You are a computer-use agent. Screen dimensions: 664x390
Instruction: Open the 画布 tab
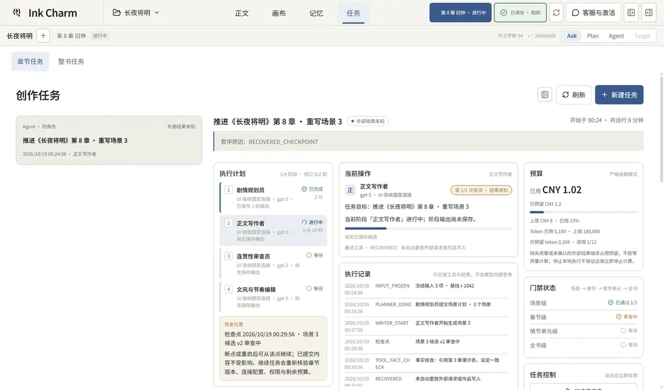point(279,13)
